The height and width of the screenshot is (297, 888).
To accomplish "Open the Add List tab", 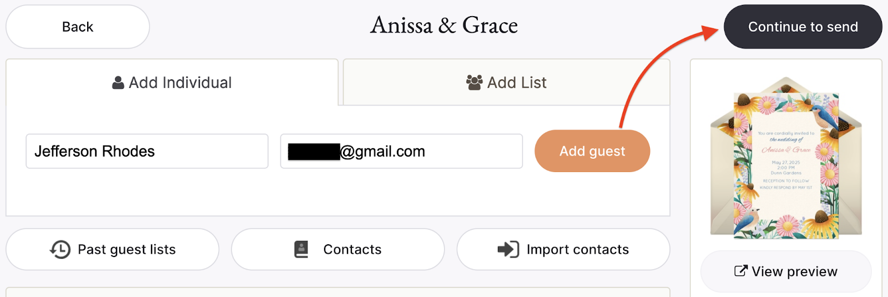I will [506, 82].
